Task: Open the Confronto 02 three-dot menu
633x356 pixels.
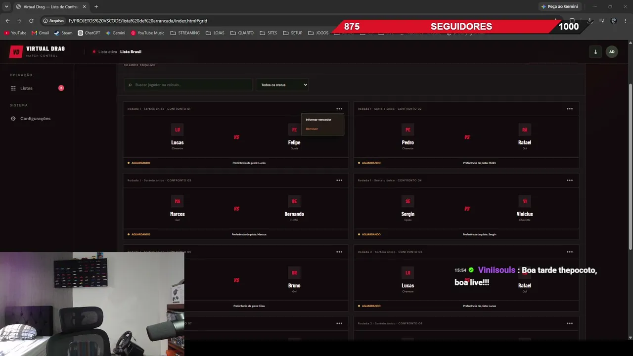Action: click(570, 109)
